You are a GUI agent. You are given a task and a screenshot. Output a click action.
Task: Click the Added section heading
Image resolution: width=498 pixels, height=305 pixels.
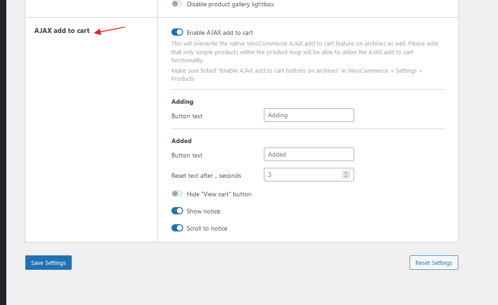[181, 141]
